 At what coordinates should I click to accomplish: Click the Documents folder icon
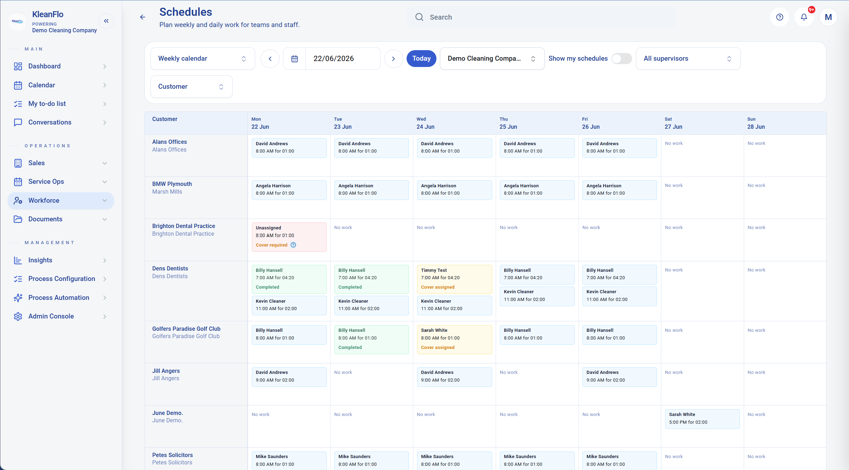click(x=18, y=219)
